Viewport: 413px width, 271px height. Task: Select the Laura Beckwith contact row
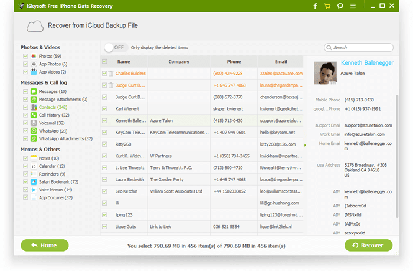click(202, 180)
